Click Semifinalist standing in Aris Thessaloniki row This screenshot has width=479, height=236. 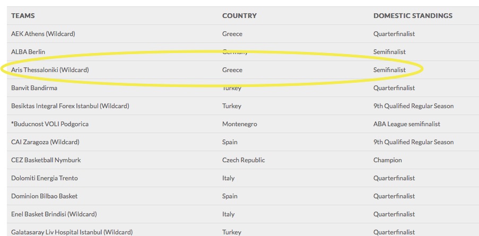pyautogui.click(x=389, y=70)
